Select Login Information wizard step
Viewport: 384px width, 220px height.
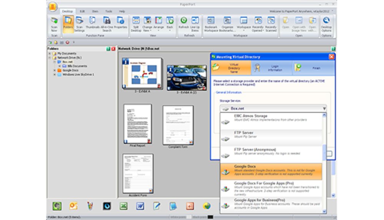271,68
